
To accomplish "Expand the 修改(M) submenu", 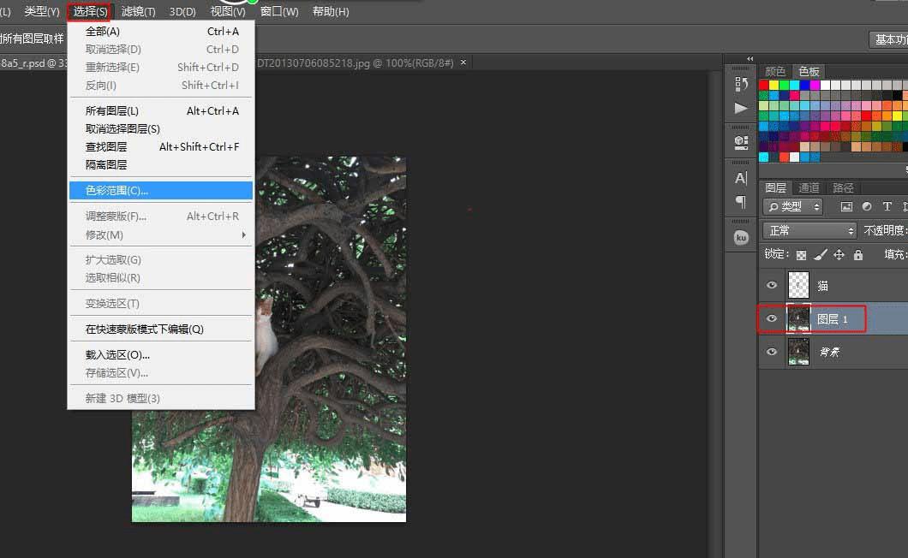I will pyautogui.click(x=161, y=235).
